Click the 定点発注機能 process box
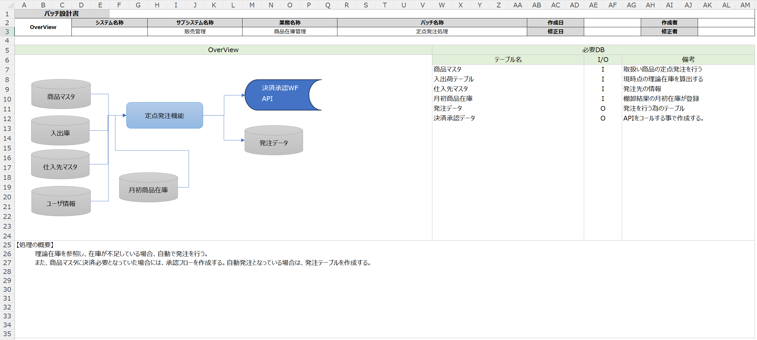The image size is (757, 340). (x=165, y=116)
